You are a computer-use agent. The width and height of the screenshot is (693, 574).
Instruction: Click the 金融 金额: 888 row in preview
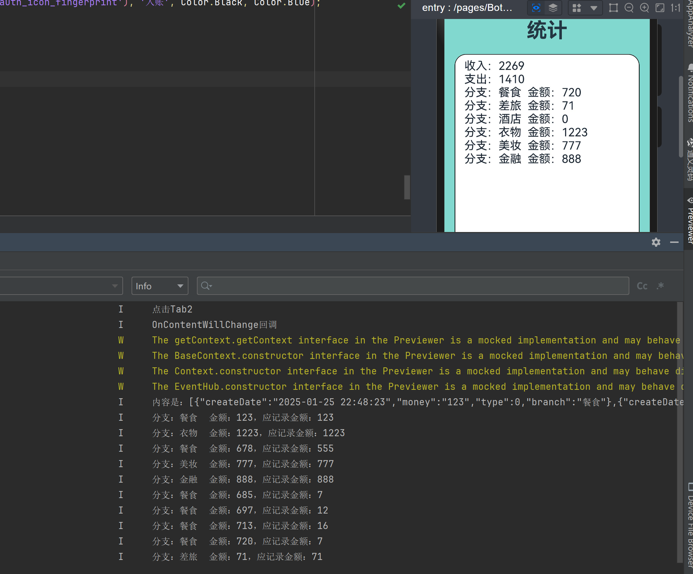523,159
